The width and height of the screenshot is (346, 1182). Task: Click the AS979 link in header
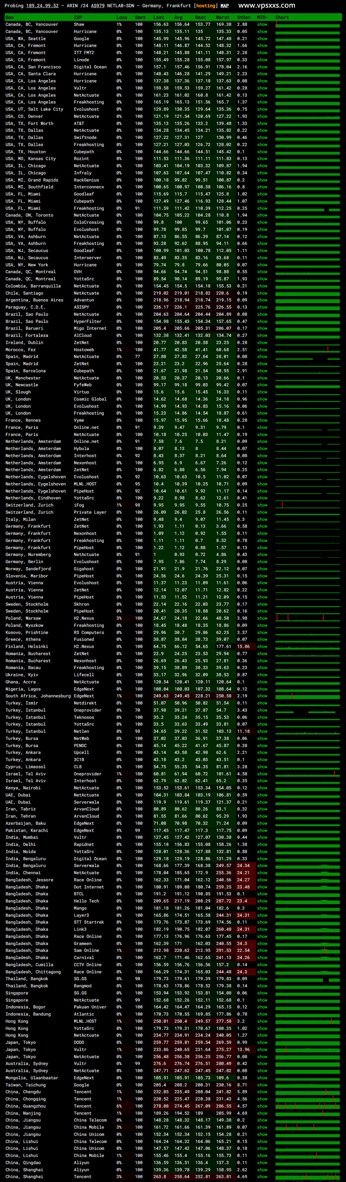[97, 6]
